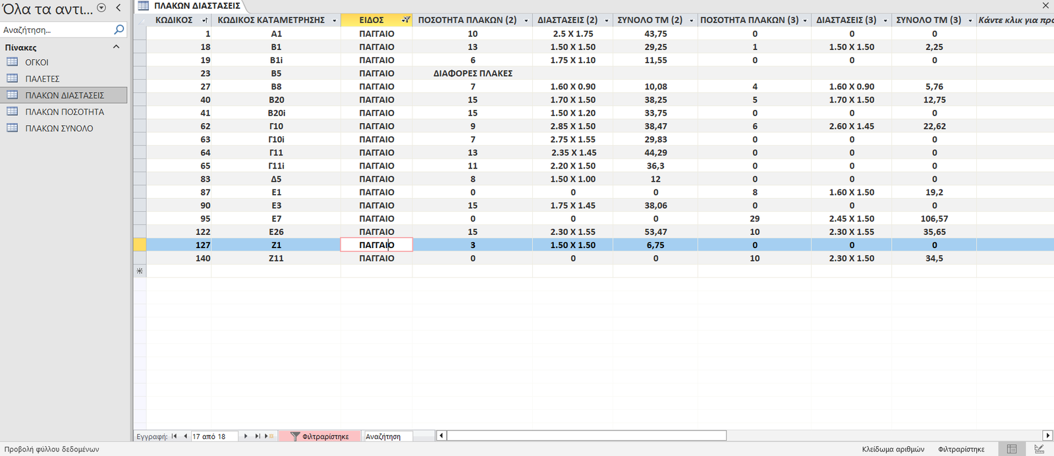The image size is (1054, 456).
Task: Switch to Design view in status bar
Action: [1039, 449]
